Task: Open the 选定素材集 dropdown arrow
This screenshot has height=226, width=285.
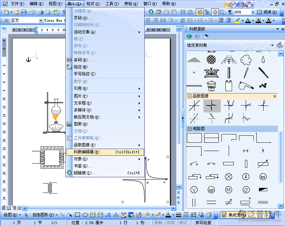Action: (272, 45)
